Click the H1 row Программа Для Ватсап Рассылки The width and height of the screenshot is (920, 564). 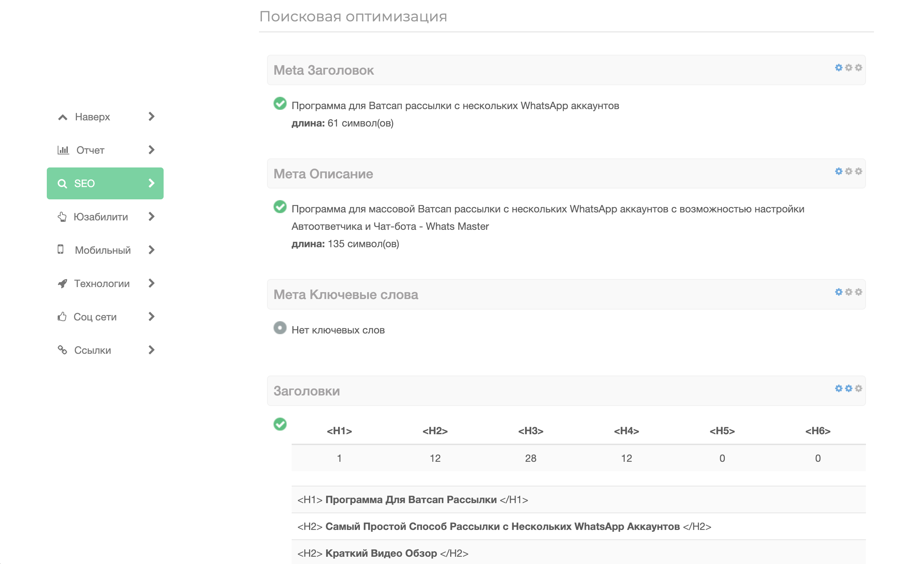(411, 499)
